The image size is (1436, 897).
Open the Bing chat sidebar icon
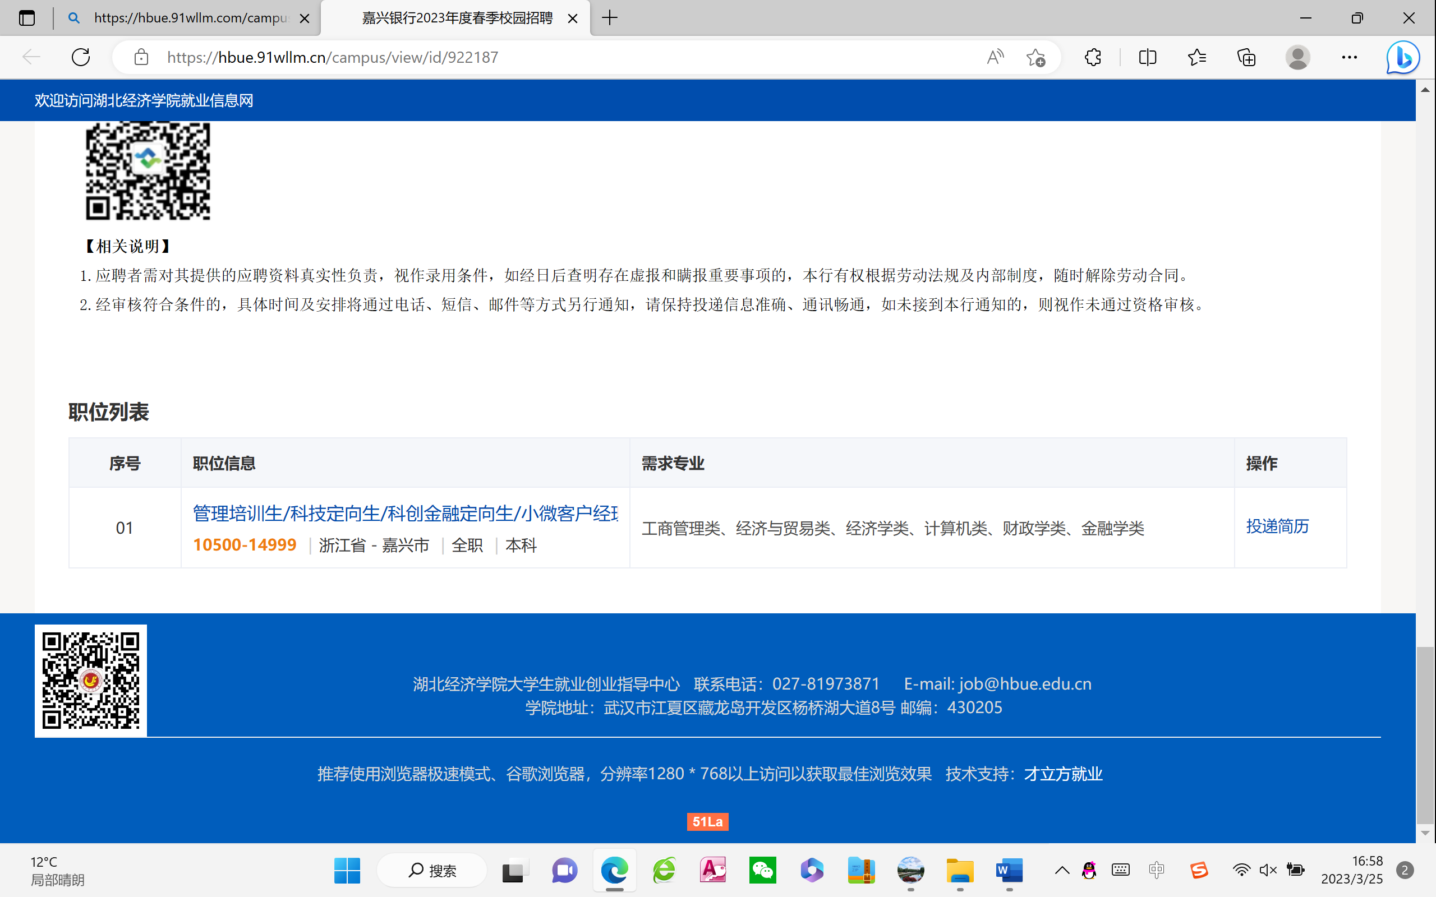[x=1403, y=57]
